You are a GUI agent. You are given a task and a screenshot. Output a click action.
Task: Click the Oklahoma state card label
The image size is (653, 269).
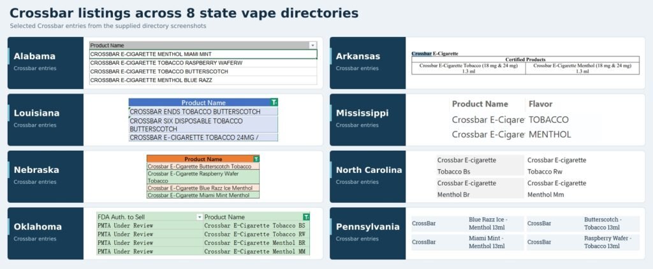[x=38, y=226]
